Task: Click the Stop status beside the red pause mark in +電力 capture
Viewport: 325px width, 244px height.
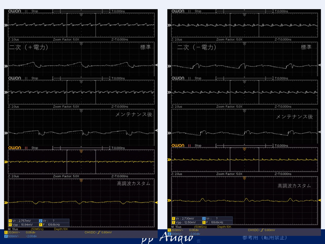Action: point(35,148)
